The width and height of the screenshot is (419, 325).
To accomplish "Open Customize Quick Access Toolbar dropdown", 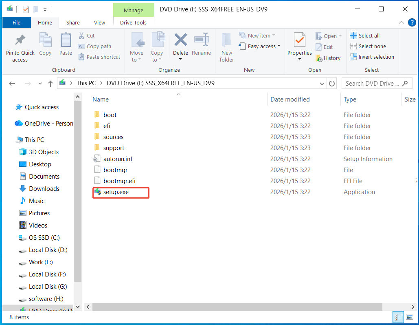I will pos(45,10).
